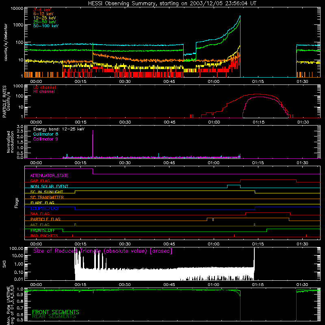Image resolution: width=325 pixels, height=325 pixels.
Task: Click the FRONT SEGMENTS legend label
Action: pos(56,312)
